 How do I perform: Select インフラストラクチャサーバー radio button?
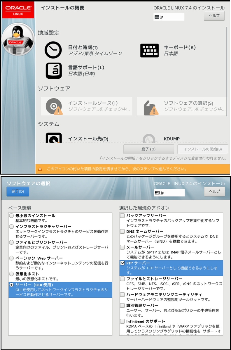[12, 227]
